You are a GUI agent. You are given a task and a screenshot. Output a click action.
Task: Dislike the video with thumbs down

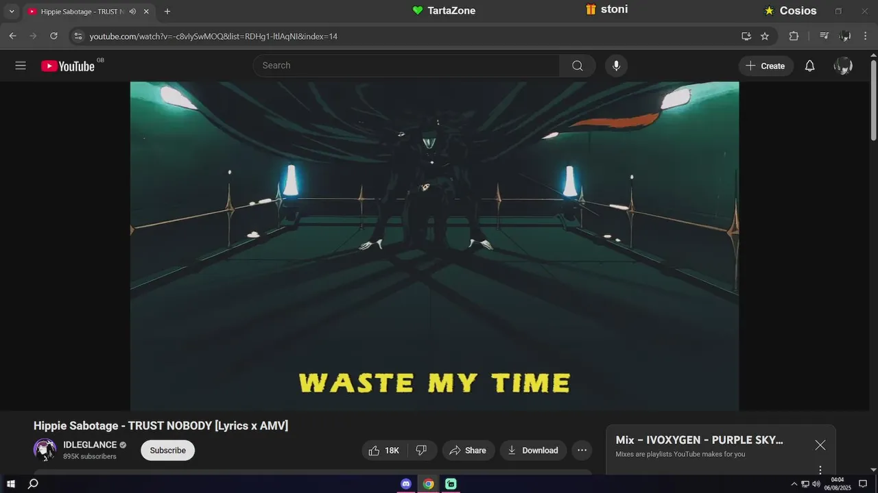click(421, 451)
